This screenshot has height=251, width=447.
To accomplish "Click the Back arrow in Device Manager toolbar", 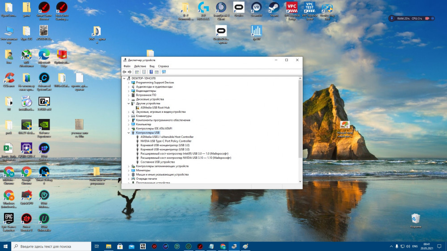I will pos(124,72).
